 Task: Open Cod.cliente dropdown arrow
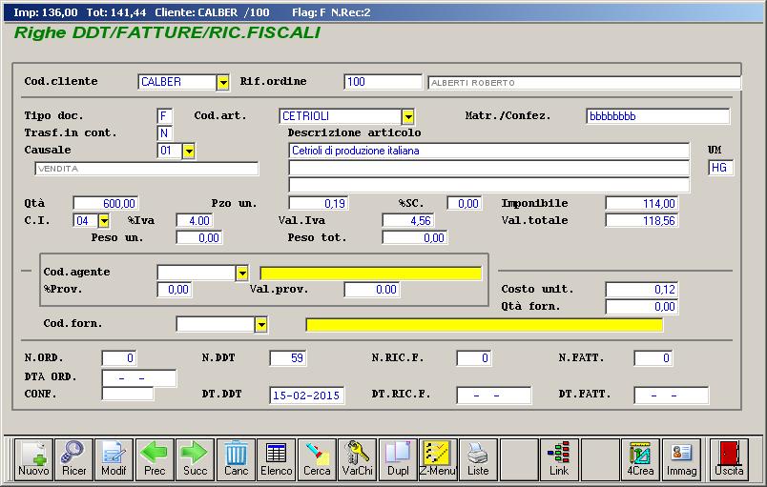click(223, 83)
